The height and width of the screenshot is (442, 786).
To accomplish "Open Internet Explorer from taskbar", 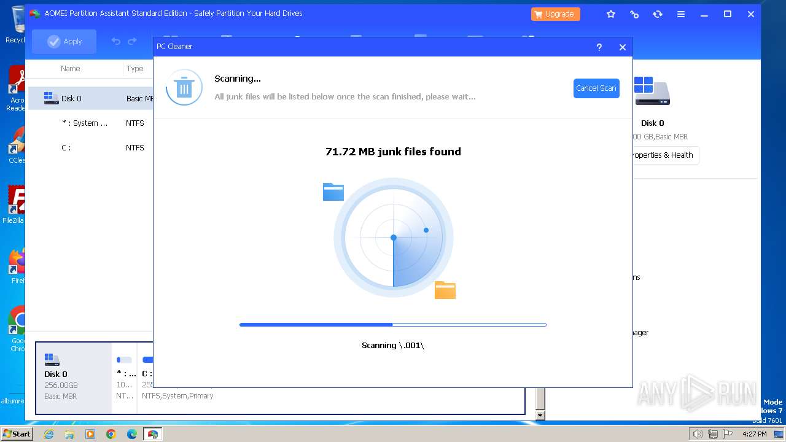I will click(x=49, y=434).
